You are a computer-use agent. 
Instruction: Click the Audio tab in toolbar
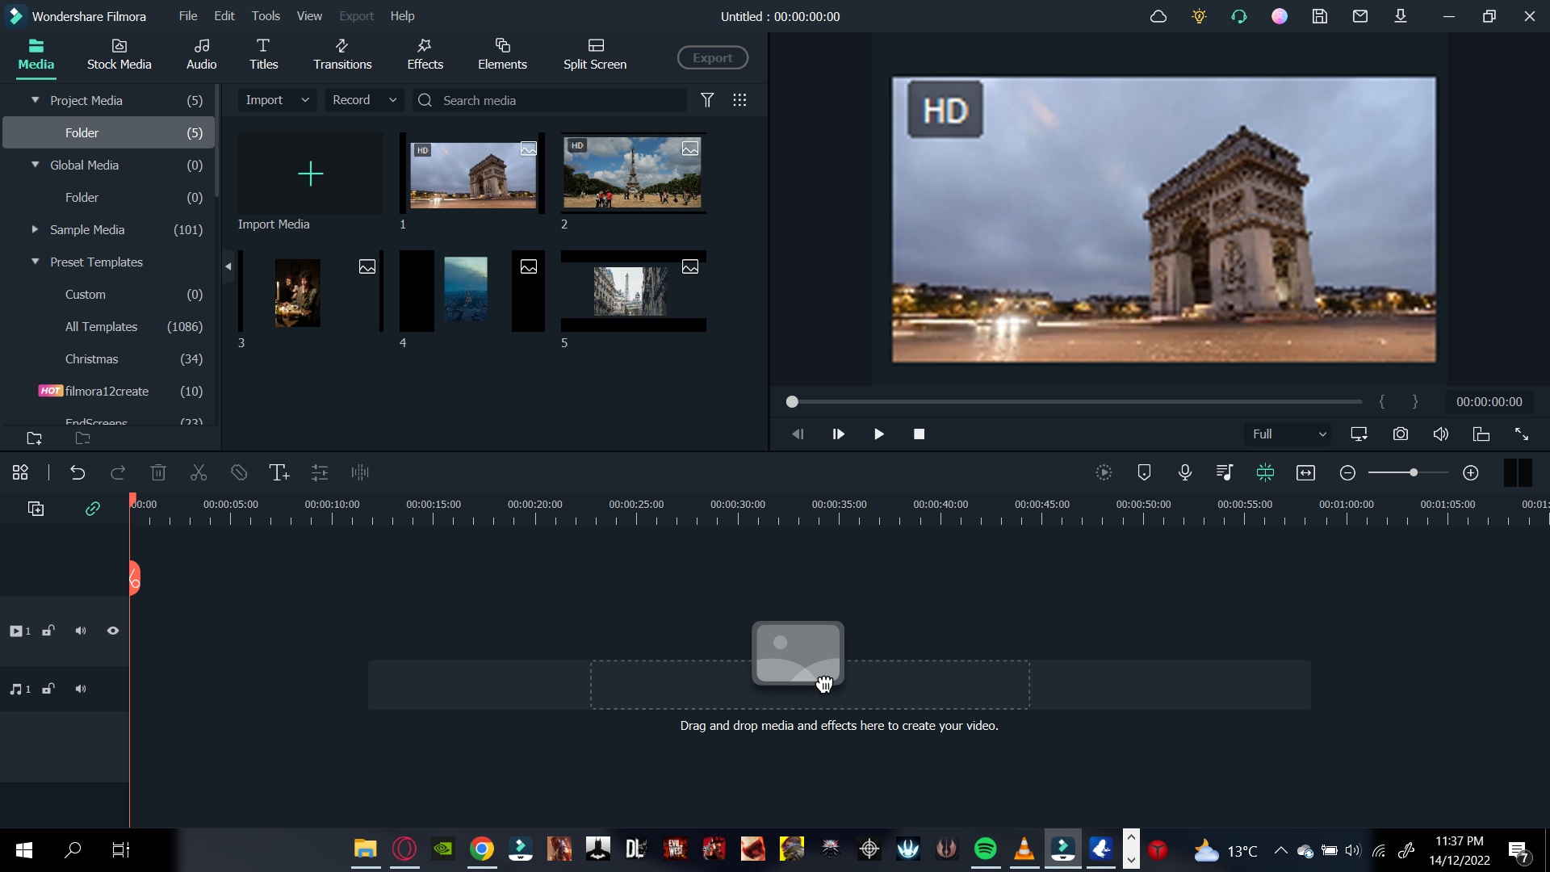coord(201,53)
